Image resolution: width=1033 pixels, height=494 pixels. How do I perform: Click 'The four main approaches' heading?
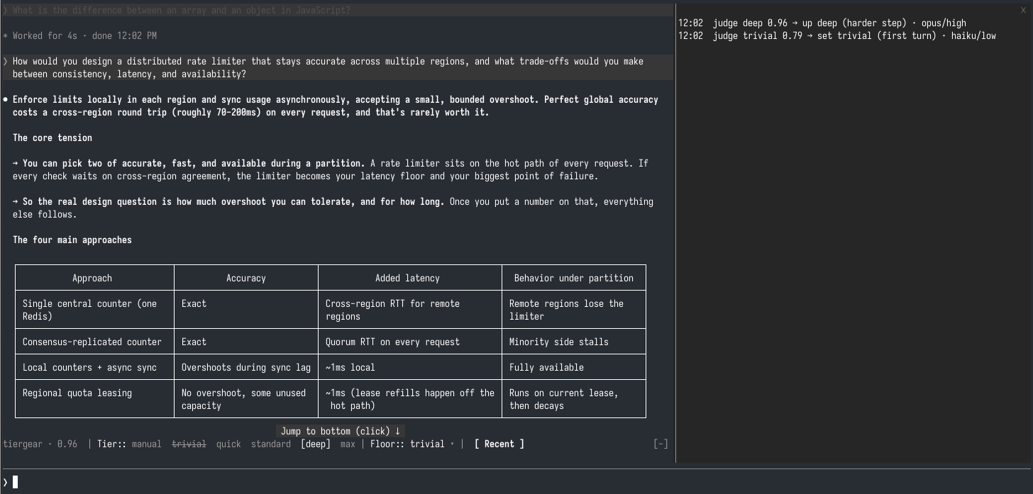coord(72,240)
